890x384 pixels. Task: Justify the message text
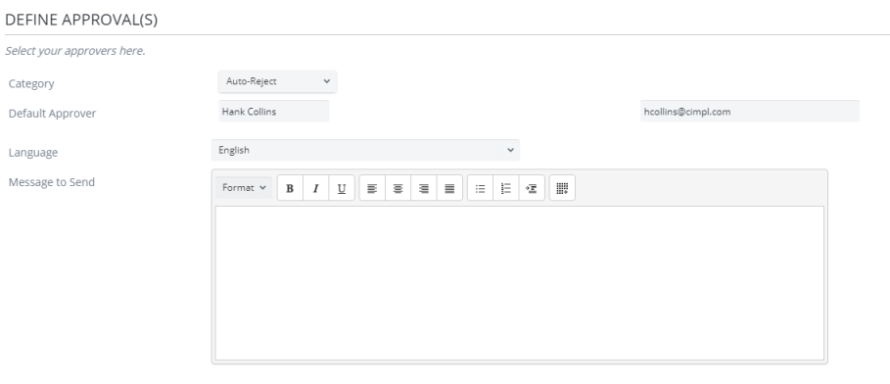(449, 188)
